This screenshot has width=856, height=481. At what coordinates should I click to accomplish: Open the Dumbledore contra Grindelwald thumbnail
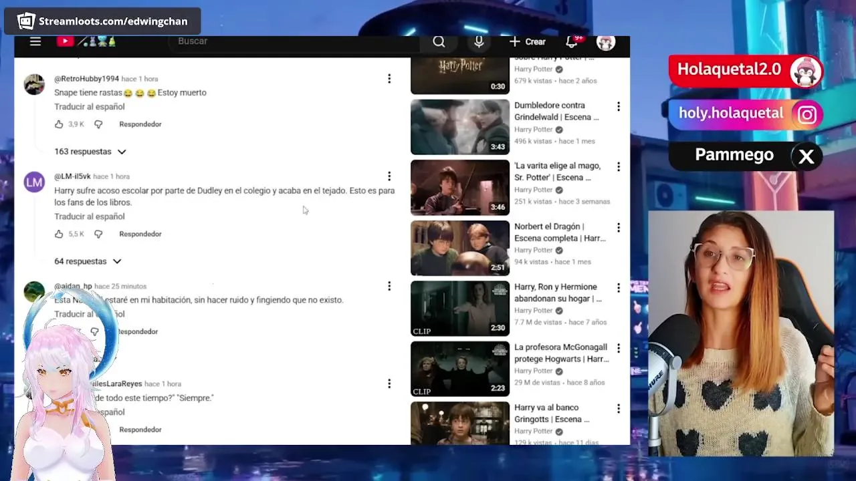pos(460,127)
